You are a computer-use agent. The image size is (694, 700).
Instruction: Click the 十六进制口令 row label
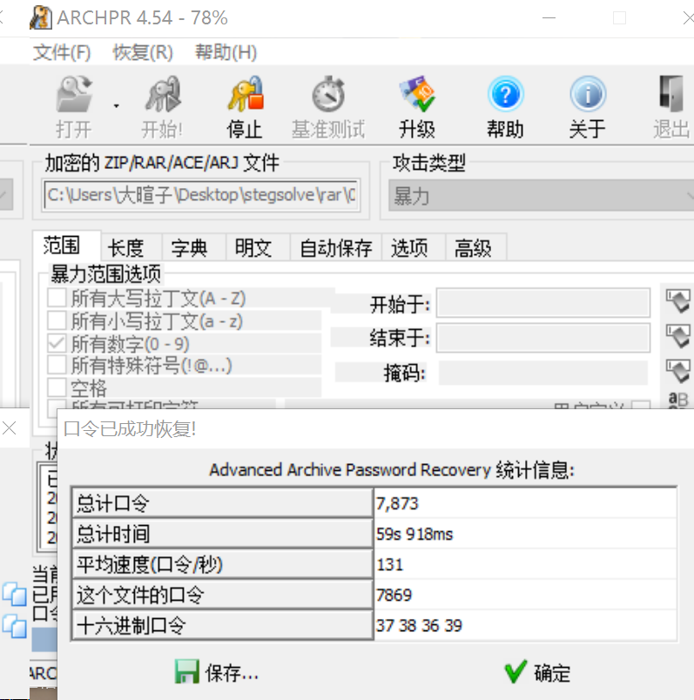(x=222, y=625)
